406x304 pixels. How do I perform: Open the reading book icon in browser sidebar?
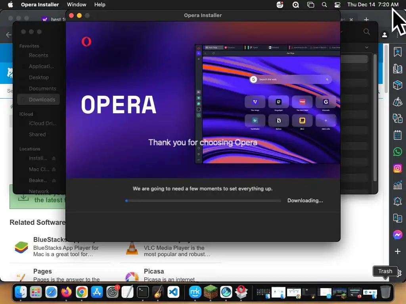pyautogui.click(x=397, y=68)
